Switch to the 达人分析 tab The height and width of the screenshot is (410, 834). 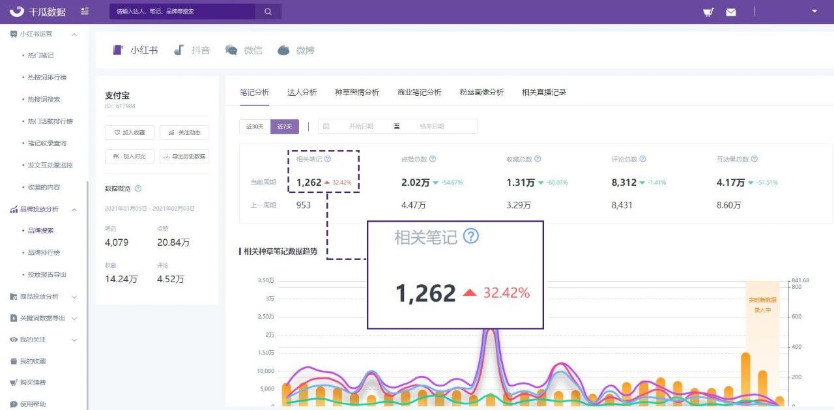pos(302,93)
